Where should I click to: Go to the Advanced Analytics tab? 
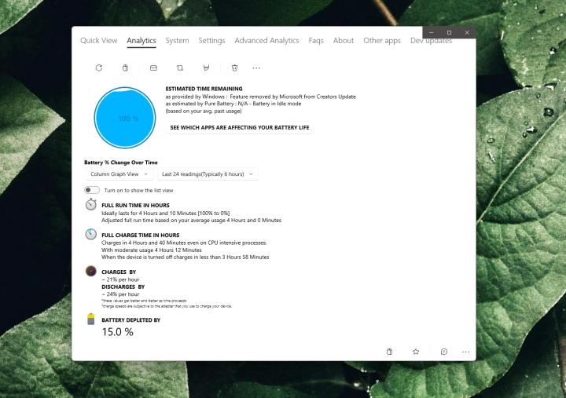266,41
